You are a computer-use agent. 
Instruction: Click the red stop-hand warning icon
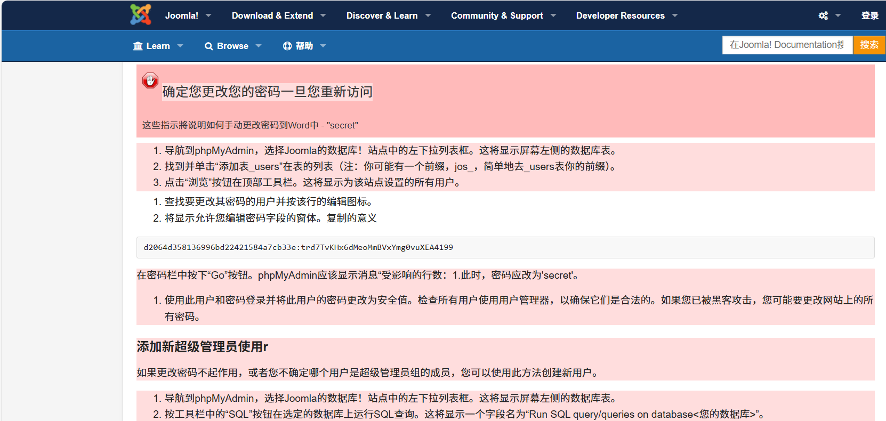click(150, 80)
